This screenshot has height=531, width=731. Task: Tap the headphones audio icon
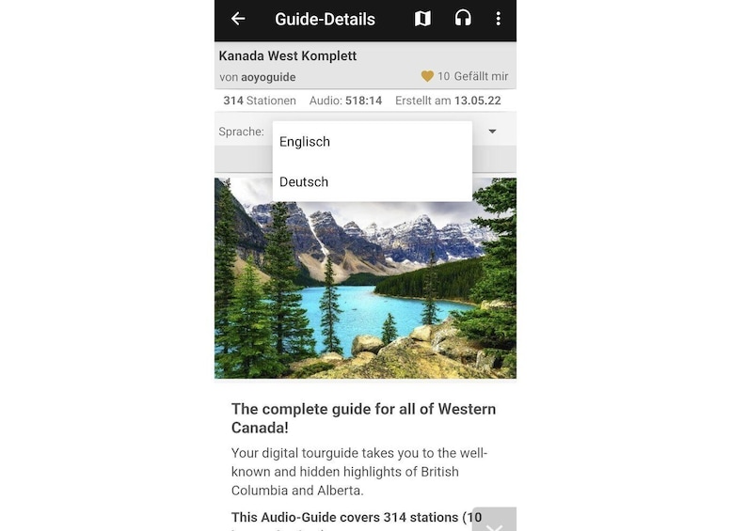point(463,19)
